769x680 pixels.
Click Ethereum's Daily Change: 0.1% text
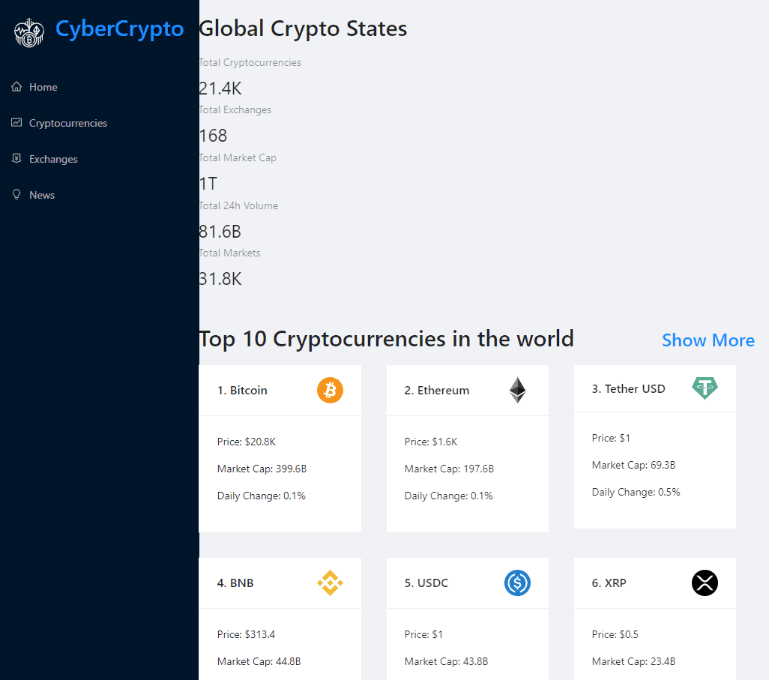tap(449, 496)
